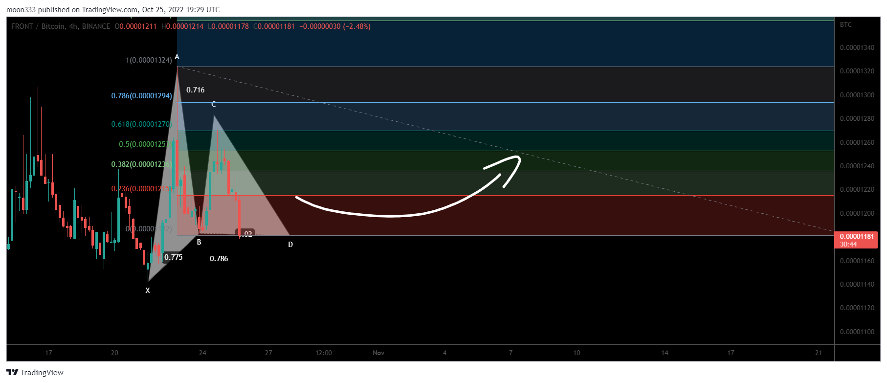Click the 4 date label on time axis
The height and width of the screenshot is (383, 887).
[x=444, y=353]
